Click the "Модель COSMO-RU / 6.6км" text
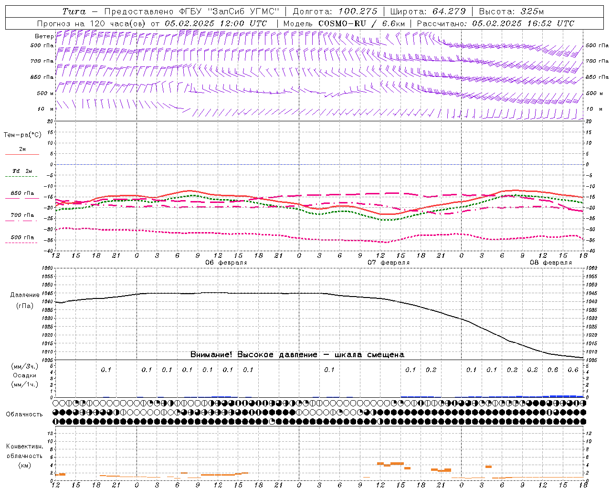 344,23
